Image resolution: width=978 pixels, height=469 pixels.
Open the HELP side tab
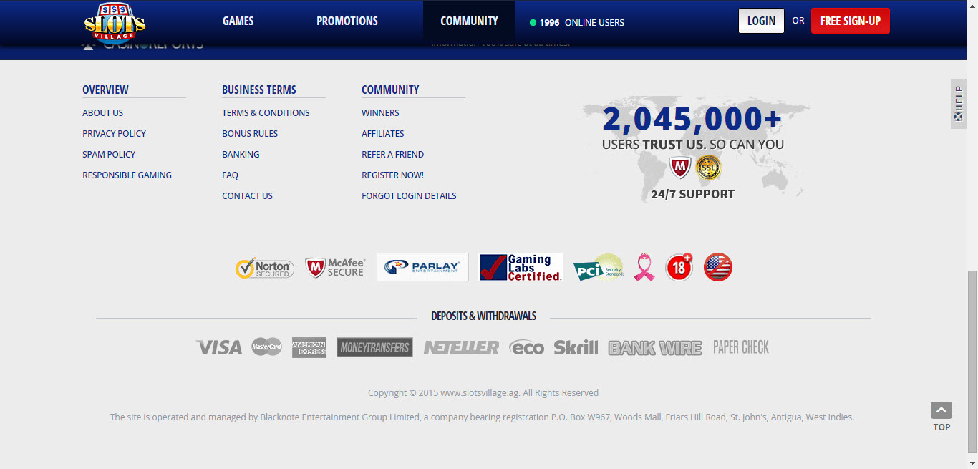coord(959,104)
